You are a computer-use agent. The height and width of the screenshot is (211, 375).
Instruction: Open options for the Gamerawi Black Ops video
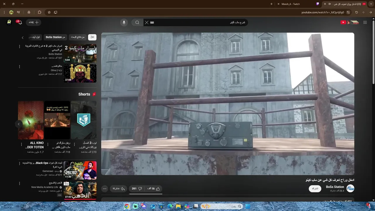tap(20, 164)
